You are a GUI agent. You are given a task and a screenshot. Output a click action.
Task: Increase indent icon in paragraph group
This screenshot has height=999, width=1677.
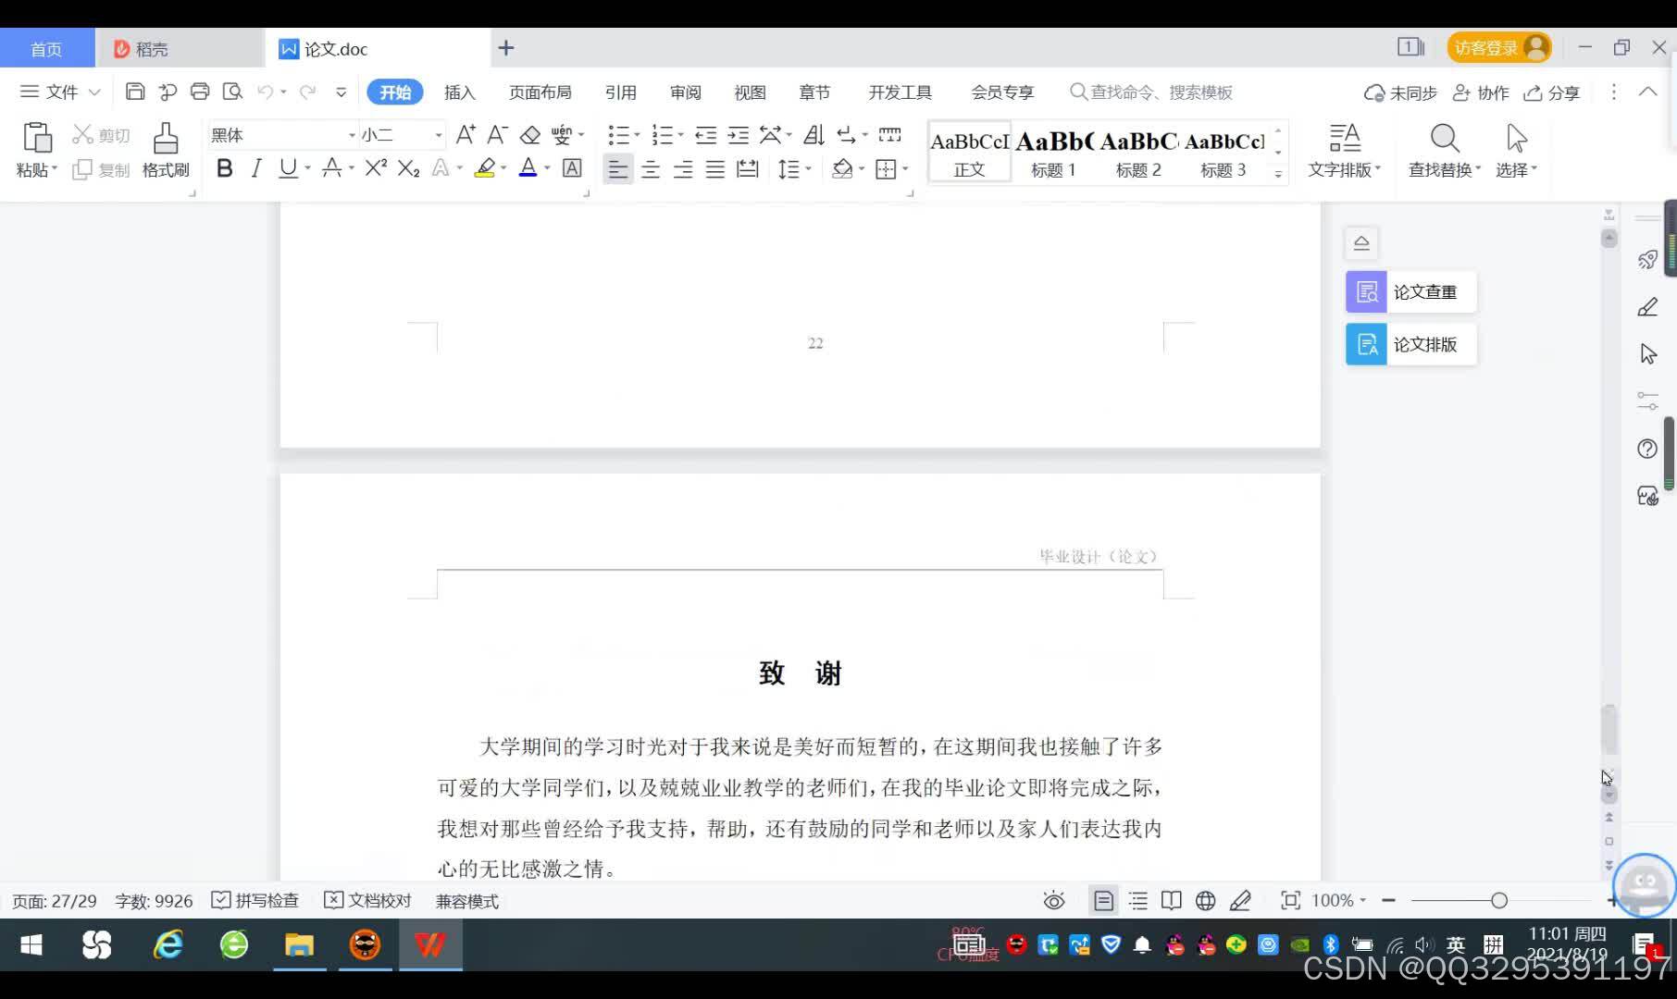[738, 135]
